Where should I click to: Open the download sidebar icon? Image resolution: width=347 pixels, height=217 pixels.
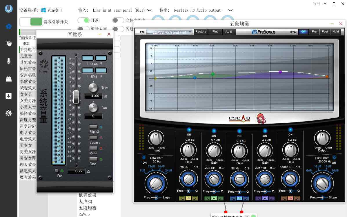(x=9, y=96)
